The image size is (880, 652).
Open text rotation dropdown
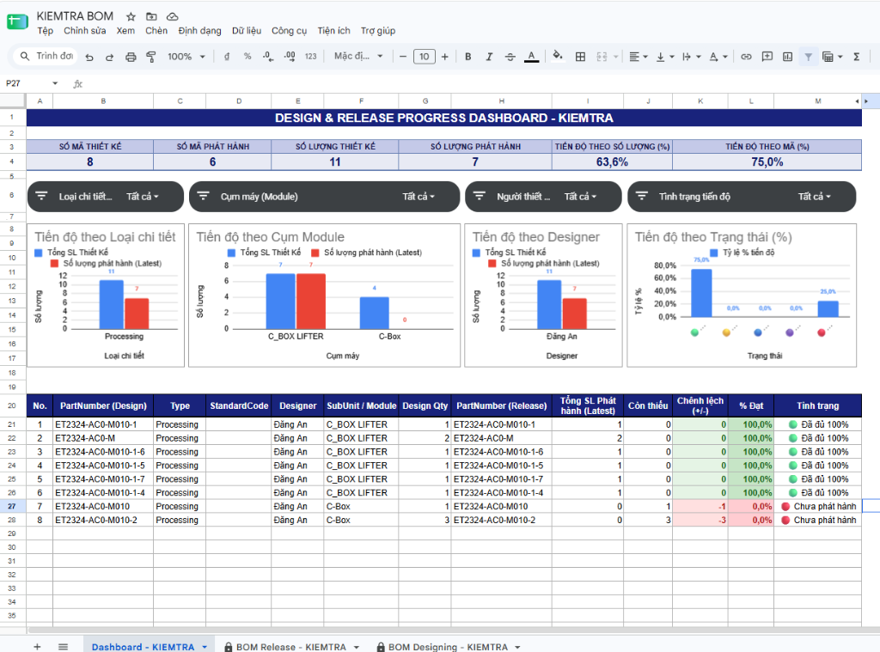pos(718,57)
